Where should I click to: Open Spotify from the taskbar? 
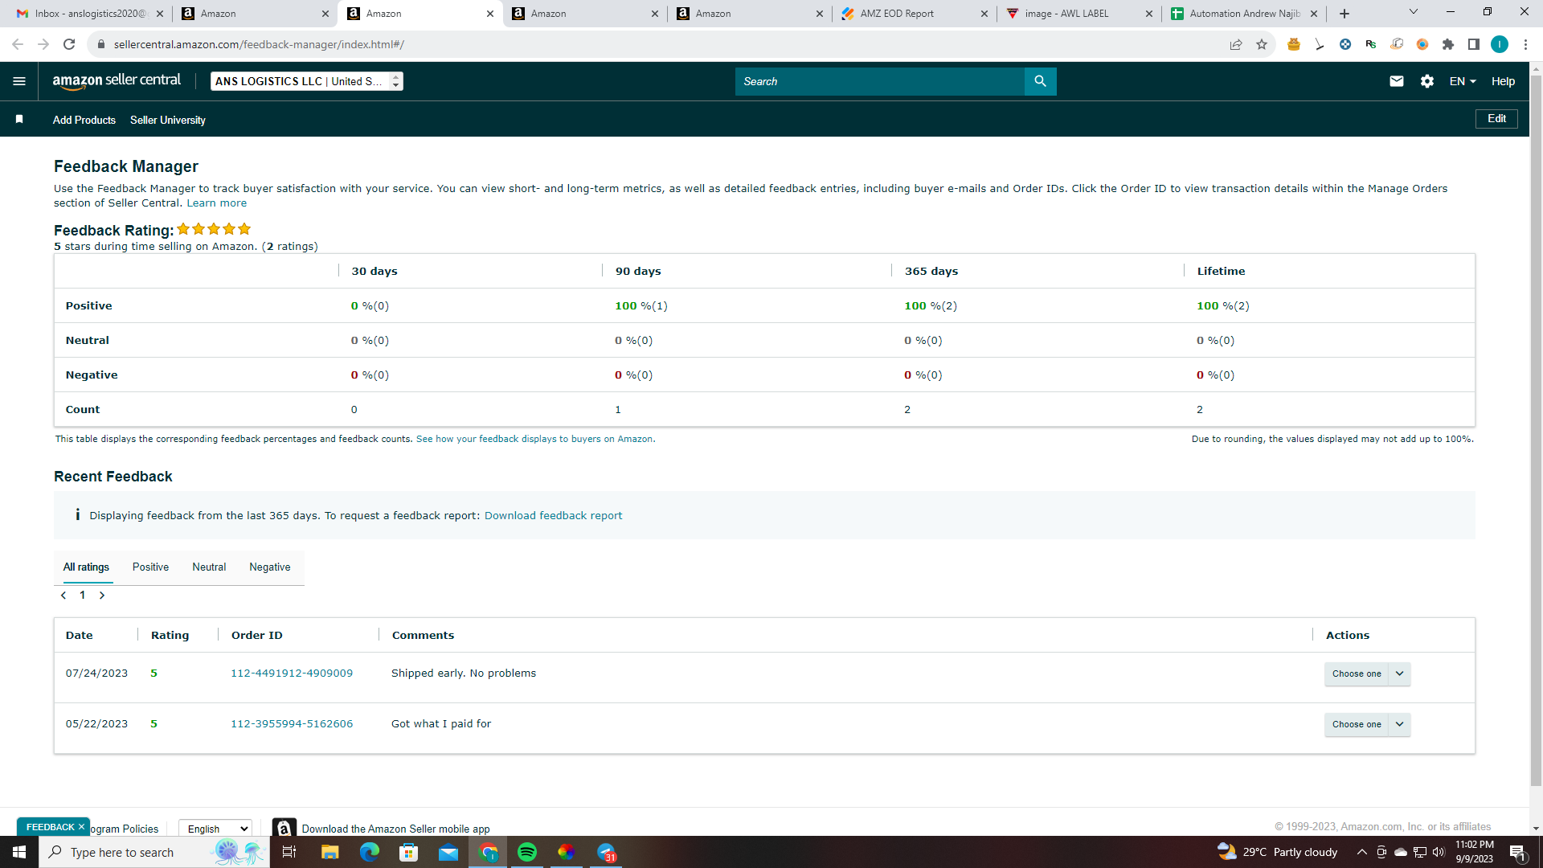tap(527, 852)
